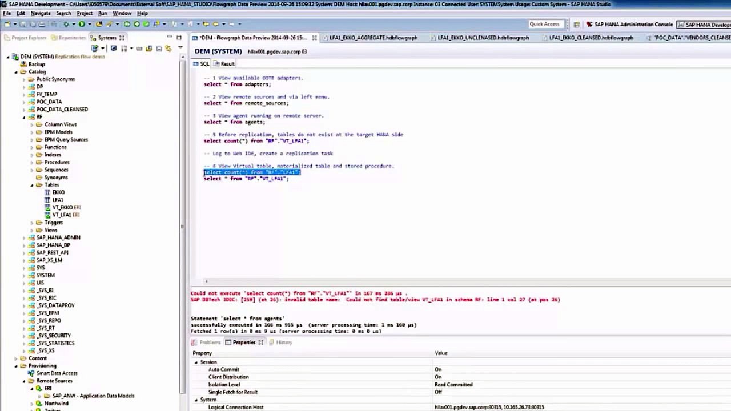Collapse the Catalog node

[x=16, y=72]
